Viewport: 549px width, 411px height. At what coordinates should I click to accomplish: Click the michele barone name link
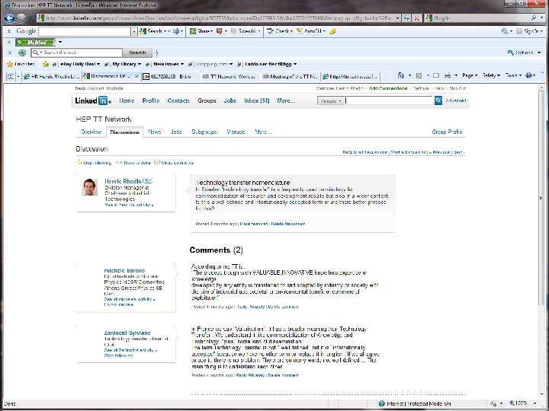124,270
